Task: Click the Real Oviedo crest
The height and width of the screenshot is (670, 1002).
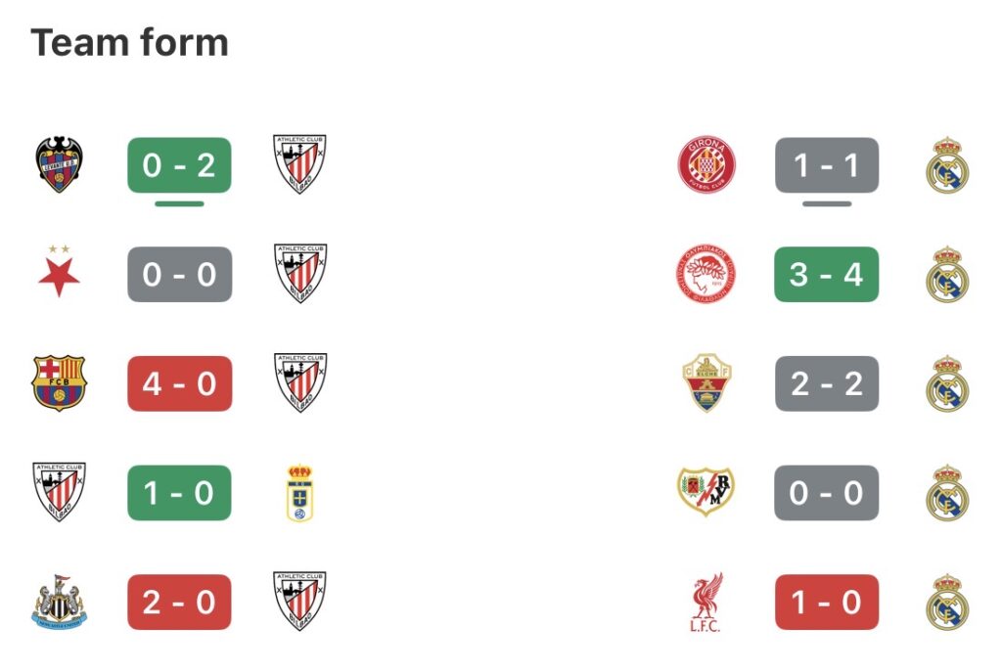Action: [x=299, y=493]
